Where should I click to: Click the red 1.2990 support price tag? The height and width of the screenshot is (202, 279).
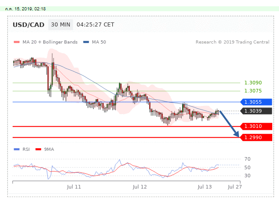tap(256, 137)
